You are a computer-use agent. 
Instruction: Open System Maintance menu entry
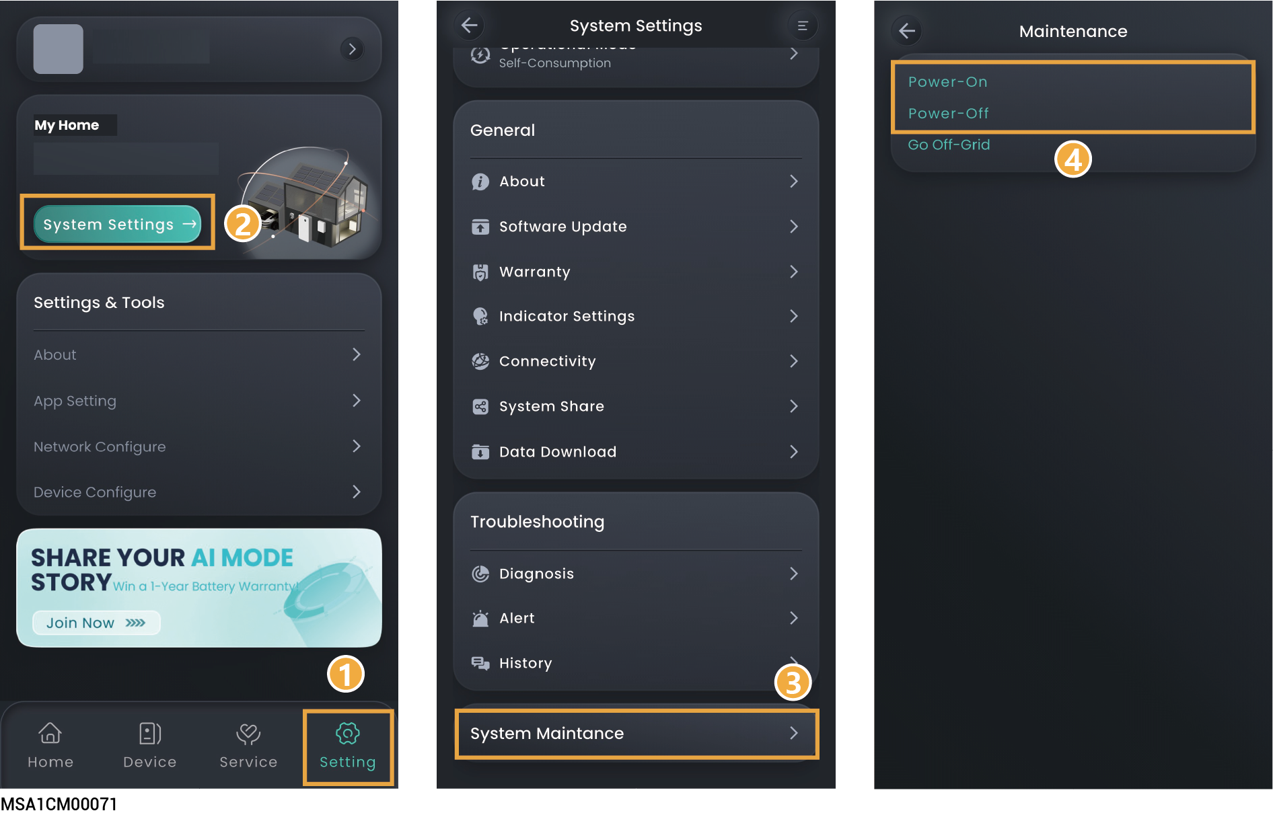[636, 734]
